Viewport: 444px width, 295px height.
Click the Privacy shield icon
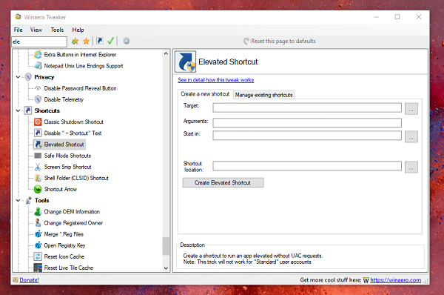point(28,77)
